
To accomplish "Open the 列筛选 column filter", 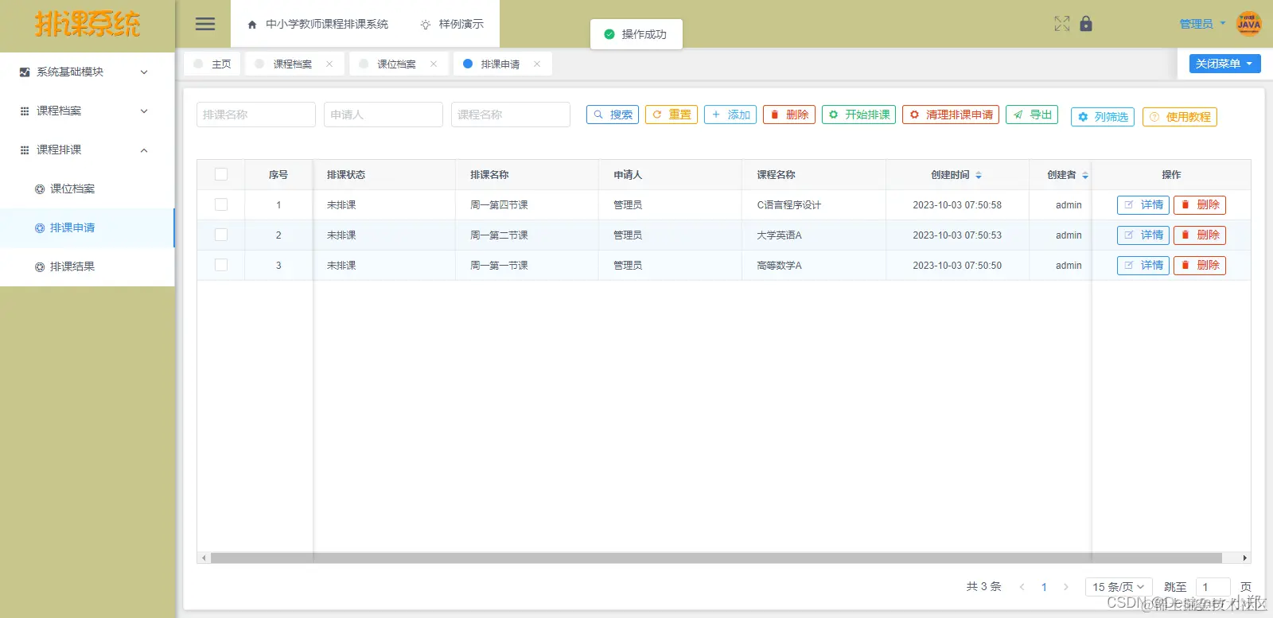I will (x=1103, y=117).
